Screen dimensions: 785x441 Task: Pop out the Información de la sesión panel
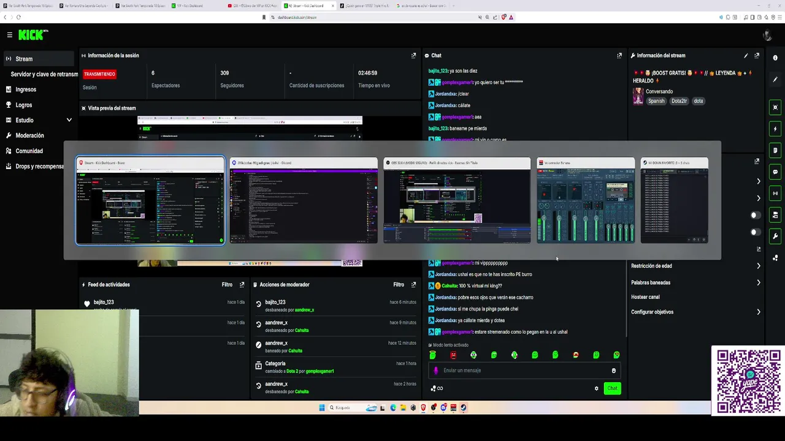tap(413, 56)
